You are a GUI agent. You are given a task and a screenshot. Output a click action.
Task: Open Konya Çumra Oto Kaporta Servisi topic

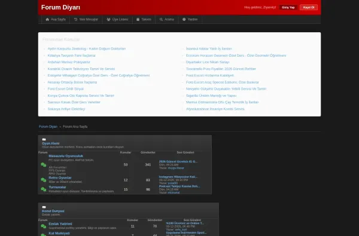point(81,96)
